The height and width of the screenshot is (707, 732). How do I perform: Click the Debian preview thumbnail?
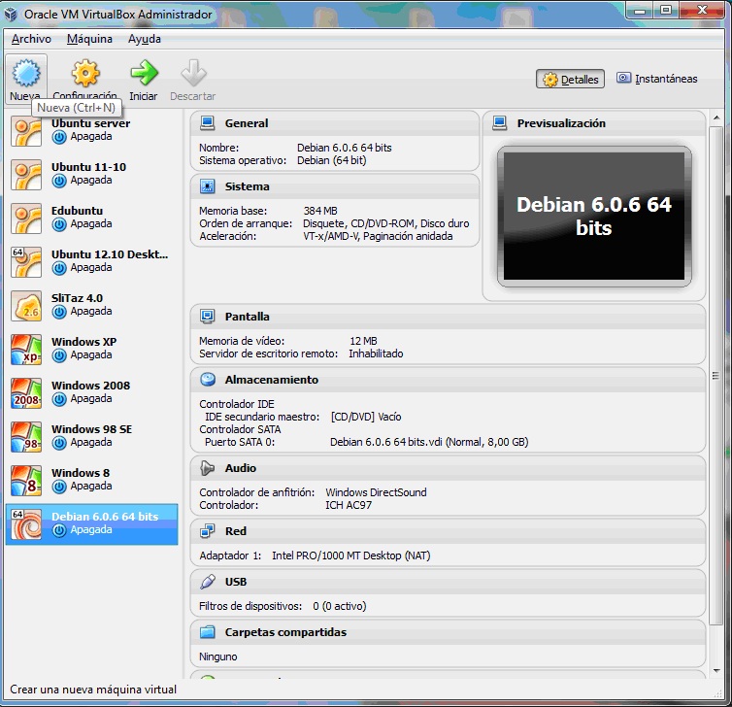(x=593, y=217)
